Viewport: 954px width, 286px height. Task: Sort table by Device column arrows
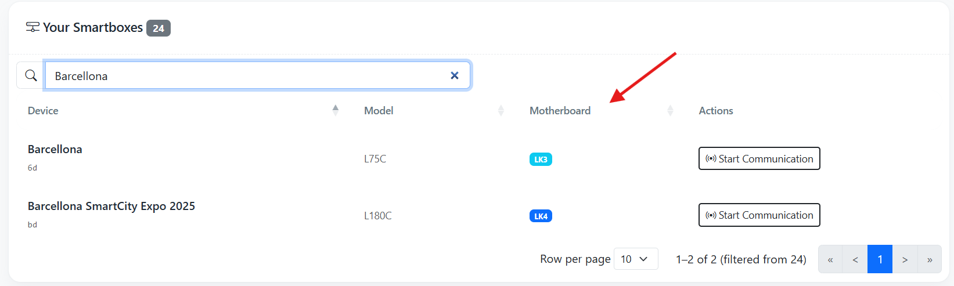point(336,110)
